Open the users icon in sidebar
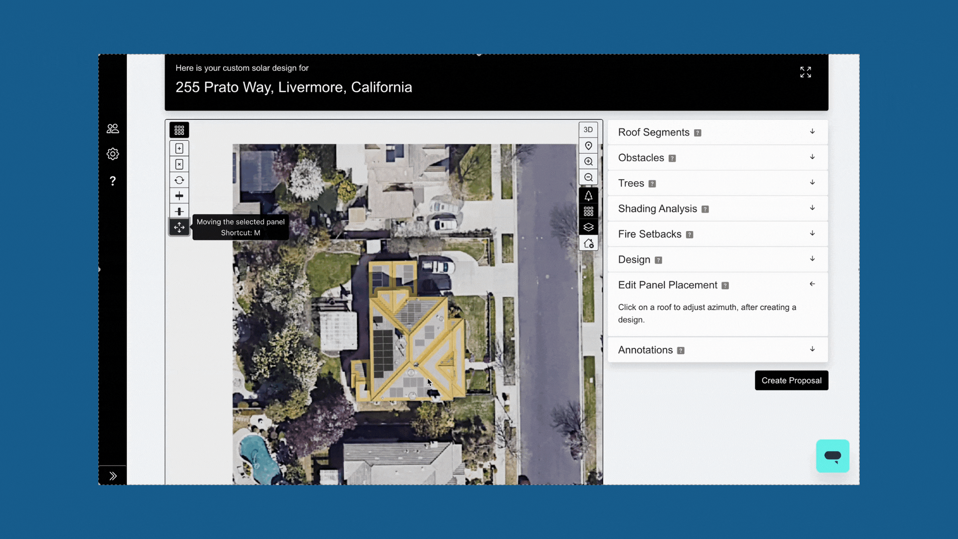 113,129
